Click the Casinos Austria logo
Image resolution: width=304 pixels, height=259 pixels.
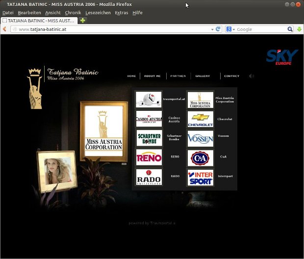pyautogui.click(x=149, y=119)
